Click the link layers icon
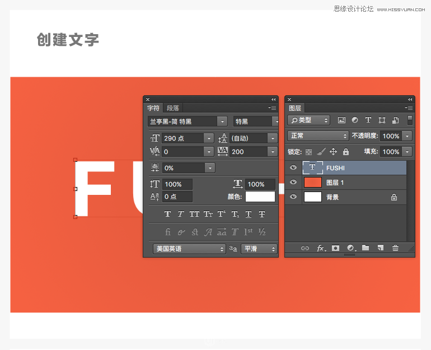The height and width of the screenshot is (350, 431). (305, 248)
